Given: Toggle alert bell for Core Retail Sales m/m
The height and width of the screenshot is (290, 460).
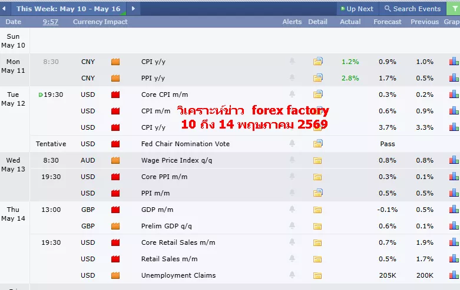Looking at the screenshot, I should [292, 242].
